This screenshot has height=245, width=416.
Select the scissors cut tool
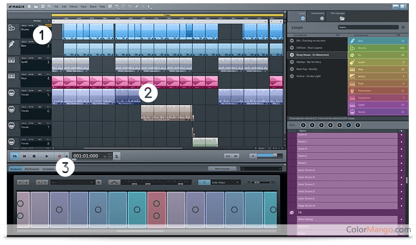tap(136, 7)
